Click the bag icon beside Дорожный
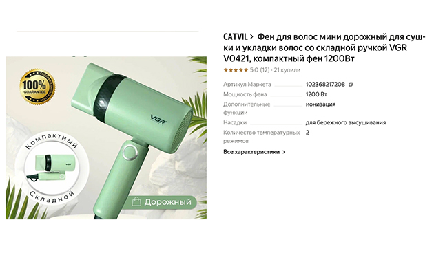This screenshot has width=434, height=275. pos(136,202)
